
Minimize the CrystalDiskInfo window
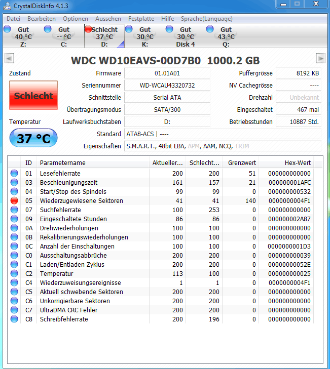283,4
